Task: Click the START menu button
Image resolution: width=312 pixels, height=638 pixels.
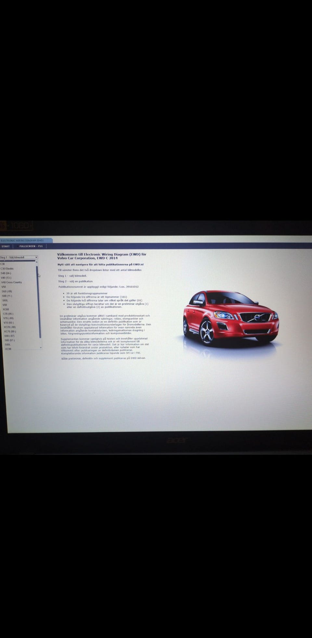Action: click(x=6, y=246)
